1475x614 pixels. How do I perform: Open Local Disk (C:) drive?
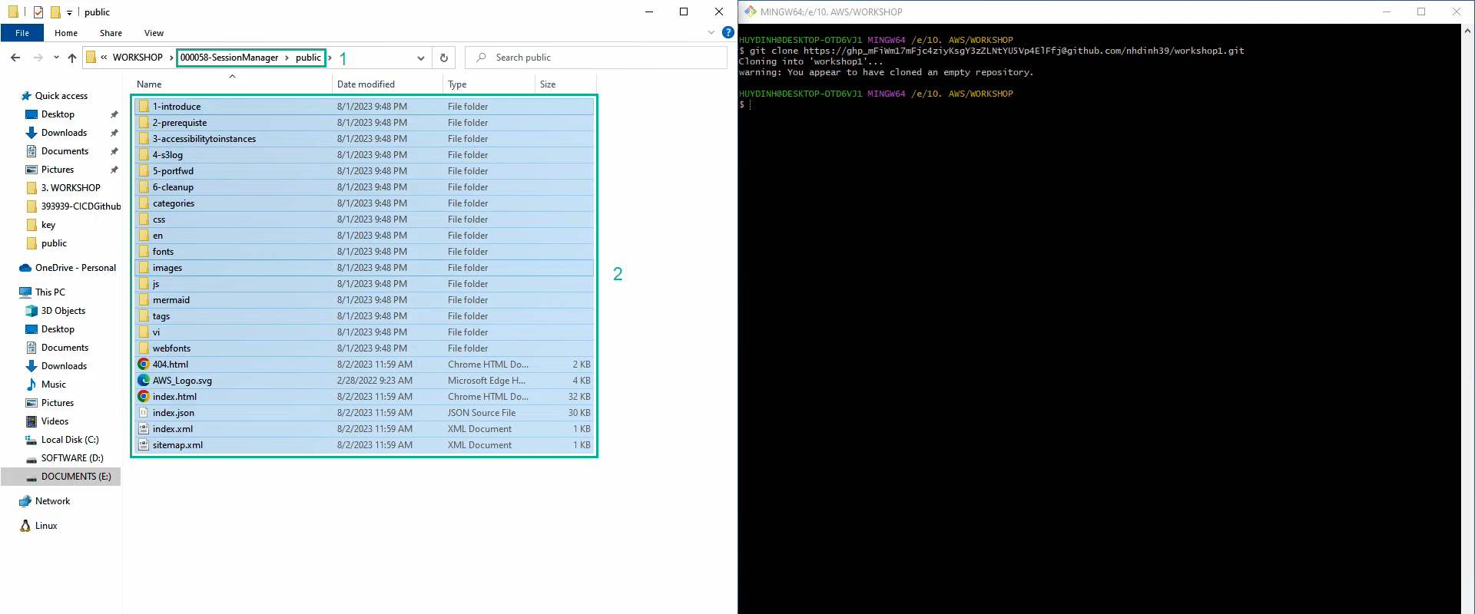(69, 440)
